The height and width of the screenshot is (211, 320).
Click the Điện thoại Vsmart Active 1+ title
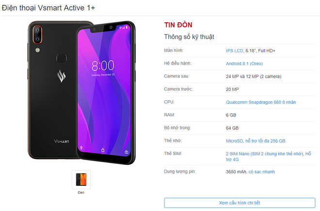[x=48, y=8]
